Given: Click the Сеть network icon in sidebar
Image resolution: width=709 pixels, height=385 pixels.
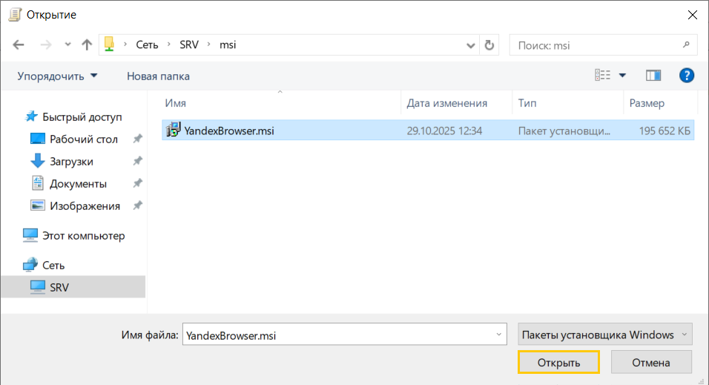Looking at the screenshot, I should pos(30,265).
